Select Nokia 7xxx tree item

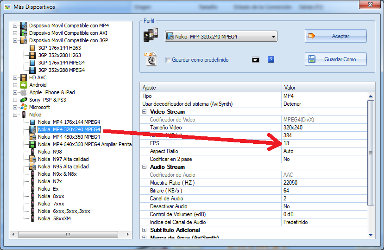coord(51,204)
